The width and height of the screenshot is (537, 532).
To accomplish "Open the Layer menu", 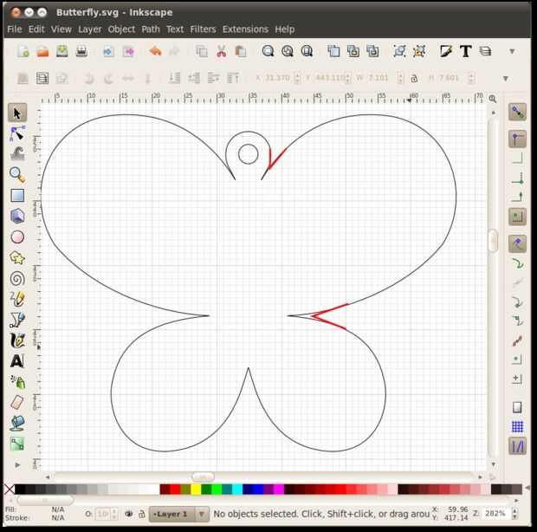I will 90,29.
